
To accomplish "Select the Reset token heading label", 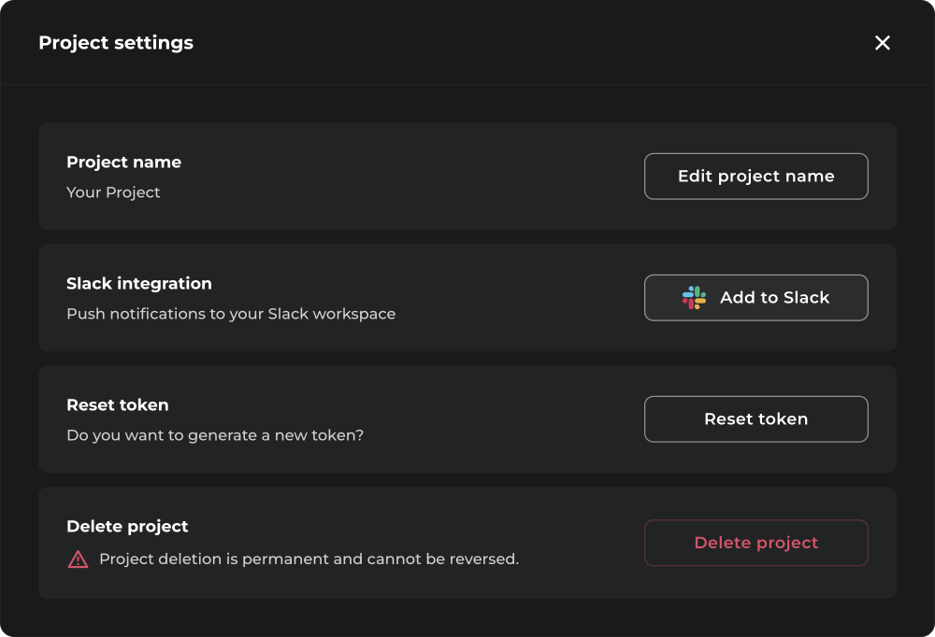I will [x=117, y=404].
